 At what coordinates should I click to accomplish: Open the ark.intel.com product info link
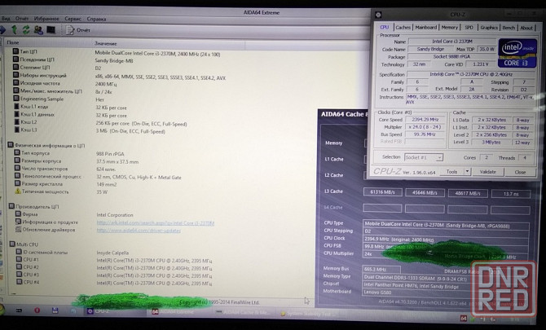pos(156,222)
